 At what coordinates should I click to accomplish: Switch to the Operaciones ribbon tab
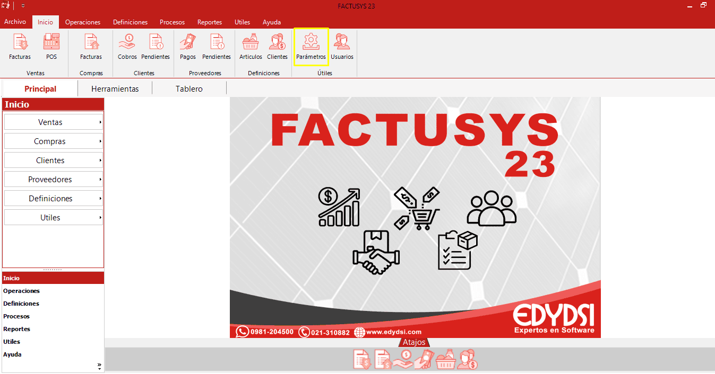click(x=83, y=22)
